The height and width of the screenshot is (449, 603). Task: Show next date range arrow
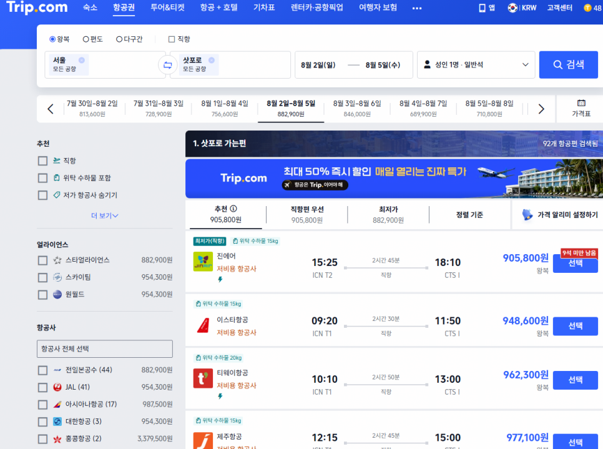[541, 109]
